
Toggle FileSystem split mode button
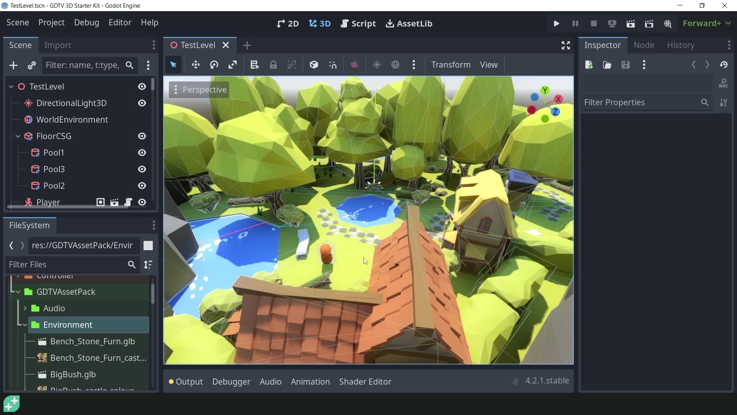148,246
